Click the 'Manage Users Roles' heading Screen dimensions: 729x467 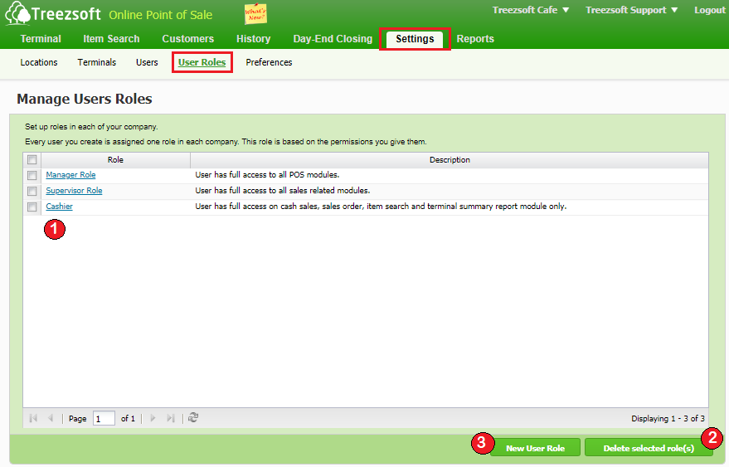point(84,99)
